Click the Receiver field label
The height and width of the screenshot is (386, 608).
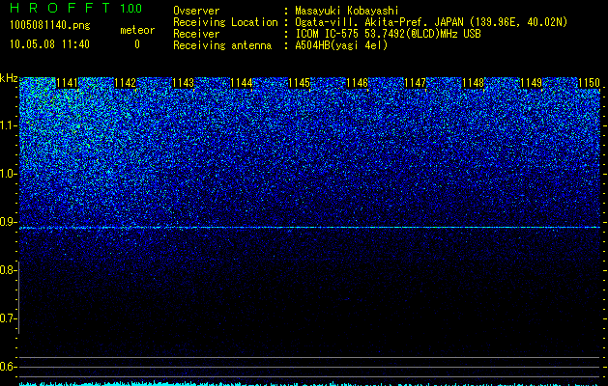(196, 34)
